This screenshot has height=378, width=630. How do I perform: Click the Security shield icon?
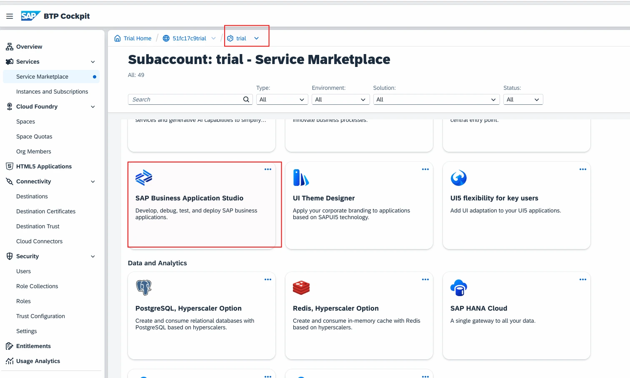click(10, 256)
